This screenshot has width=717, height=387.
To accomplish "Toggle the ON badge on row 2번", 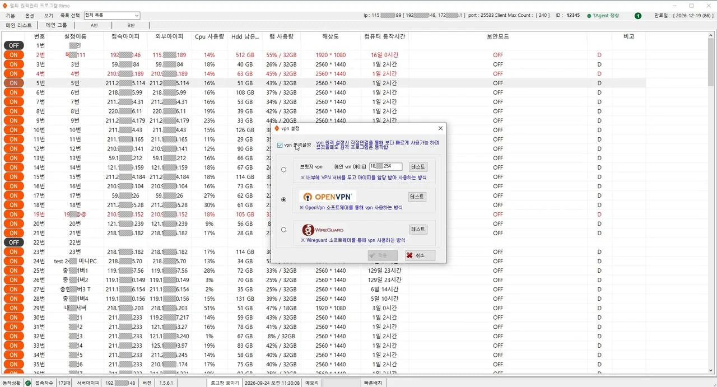I will tap(13, 55).
